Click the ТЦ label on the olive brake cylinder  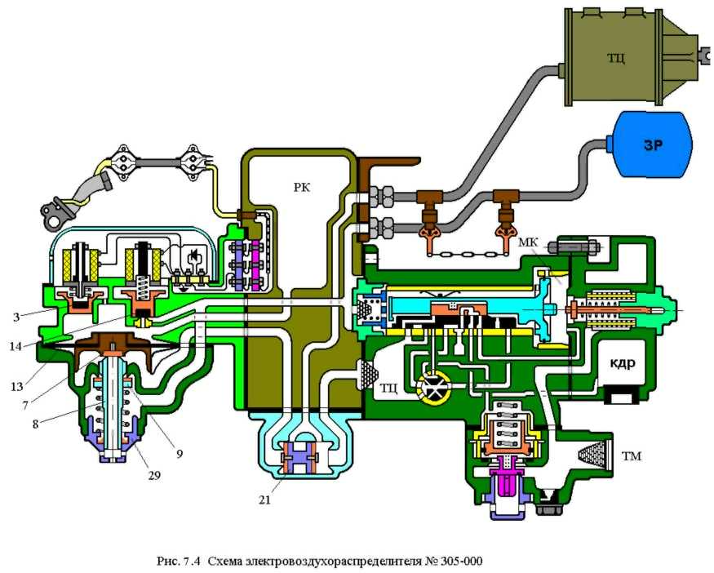click(x=615, y=58)
